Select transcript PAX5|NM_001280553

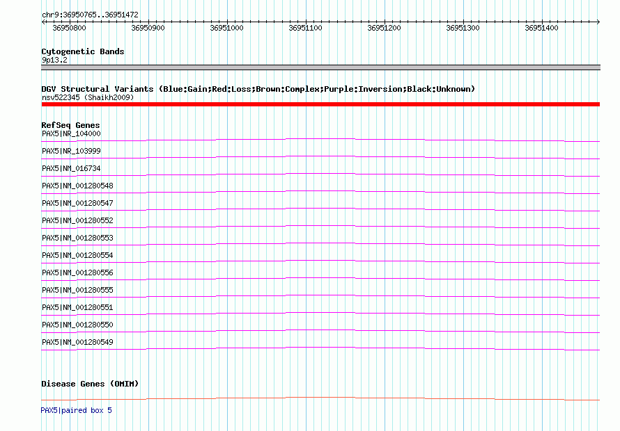[x=77, y=238]
